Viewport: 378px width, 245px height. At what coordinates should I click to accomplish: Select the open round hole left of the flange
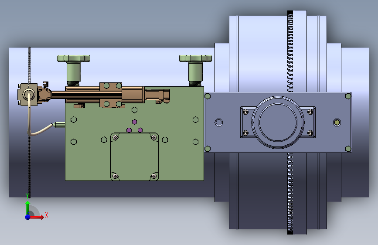coord(219,122)
